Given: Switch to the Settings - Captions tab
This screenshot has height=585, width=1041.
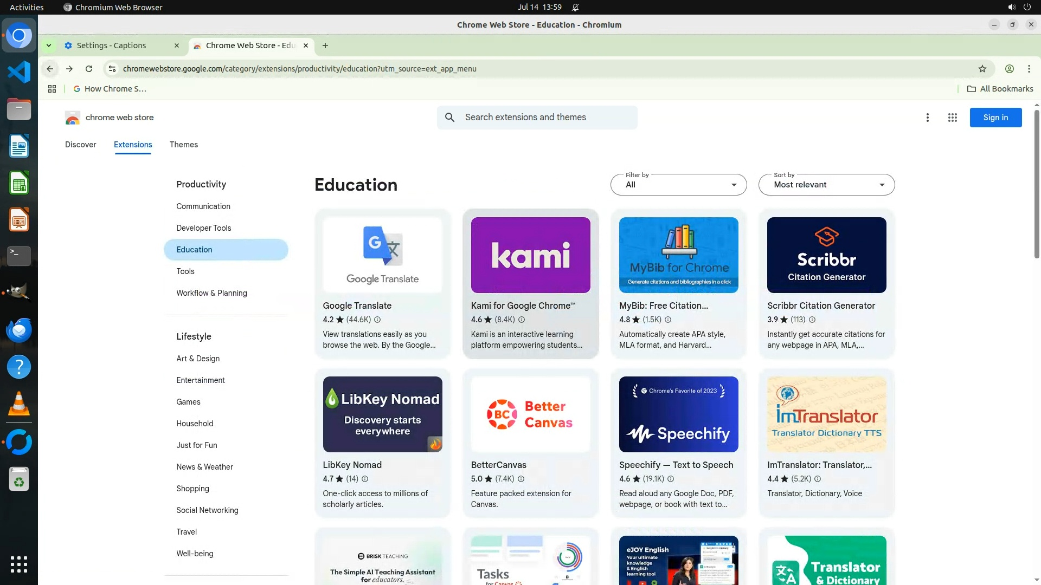Looking at the screenshot, I should coord(112,45).
